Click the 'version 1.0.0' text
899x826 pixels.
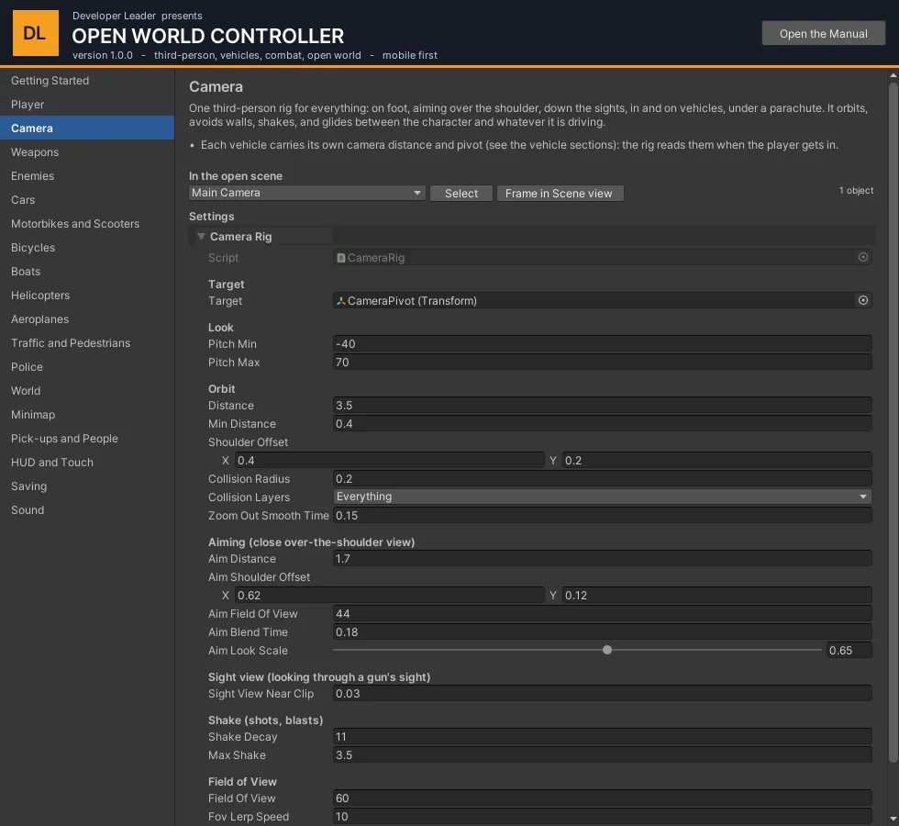point(103,55)
